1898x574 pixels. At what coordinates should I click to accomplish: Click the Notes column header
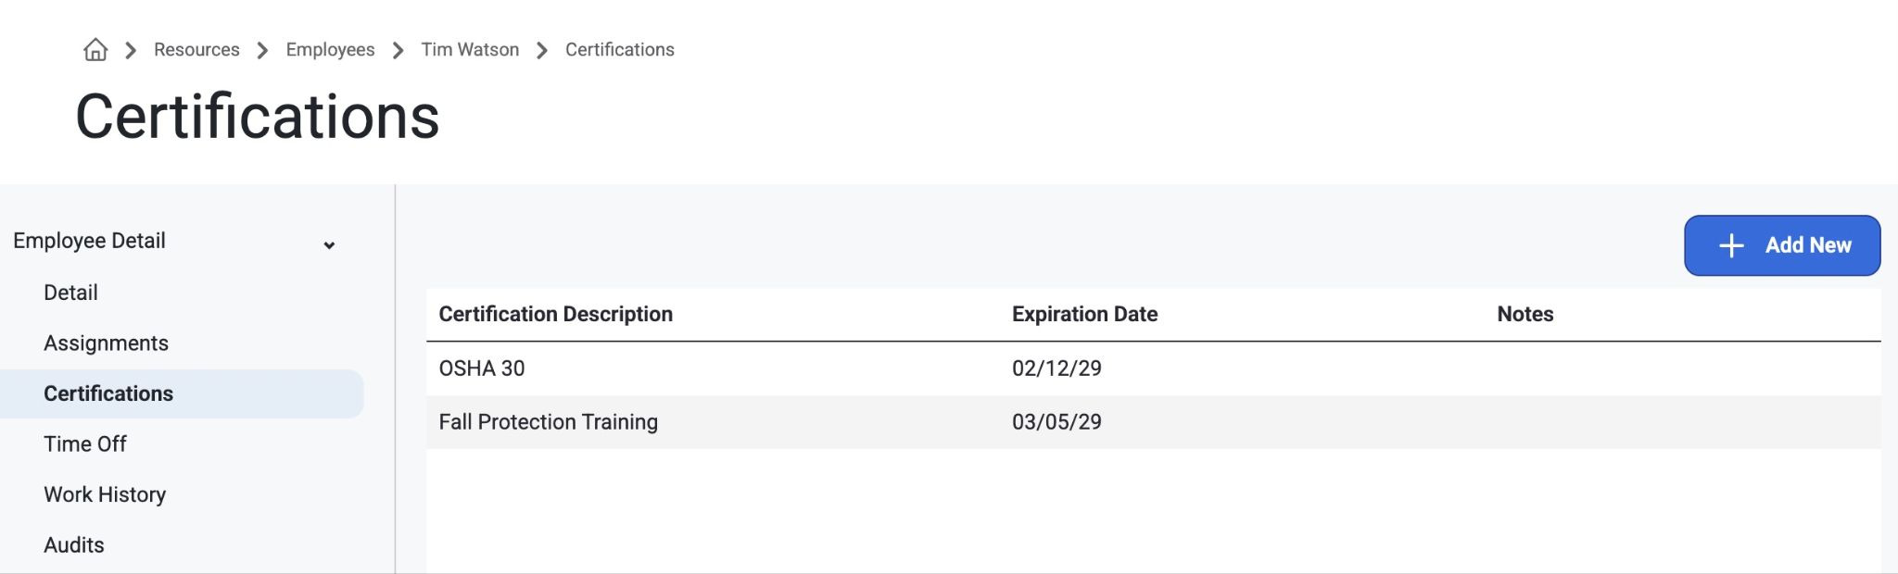1525,314
